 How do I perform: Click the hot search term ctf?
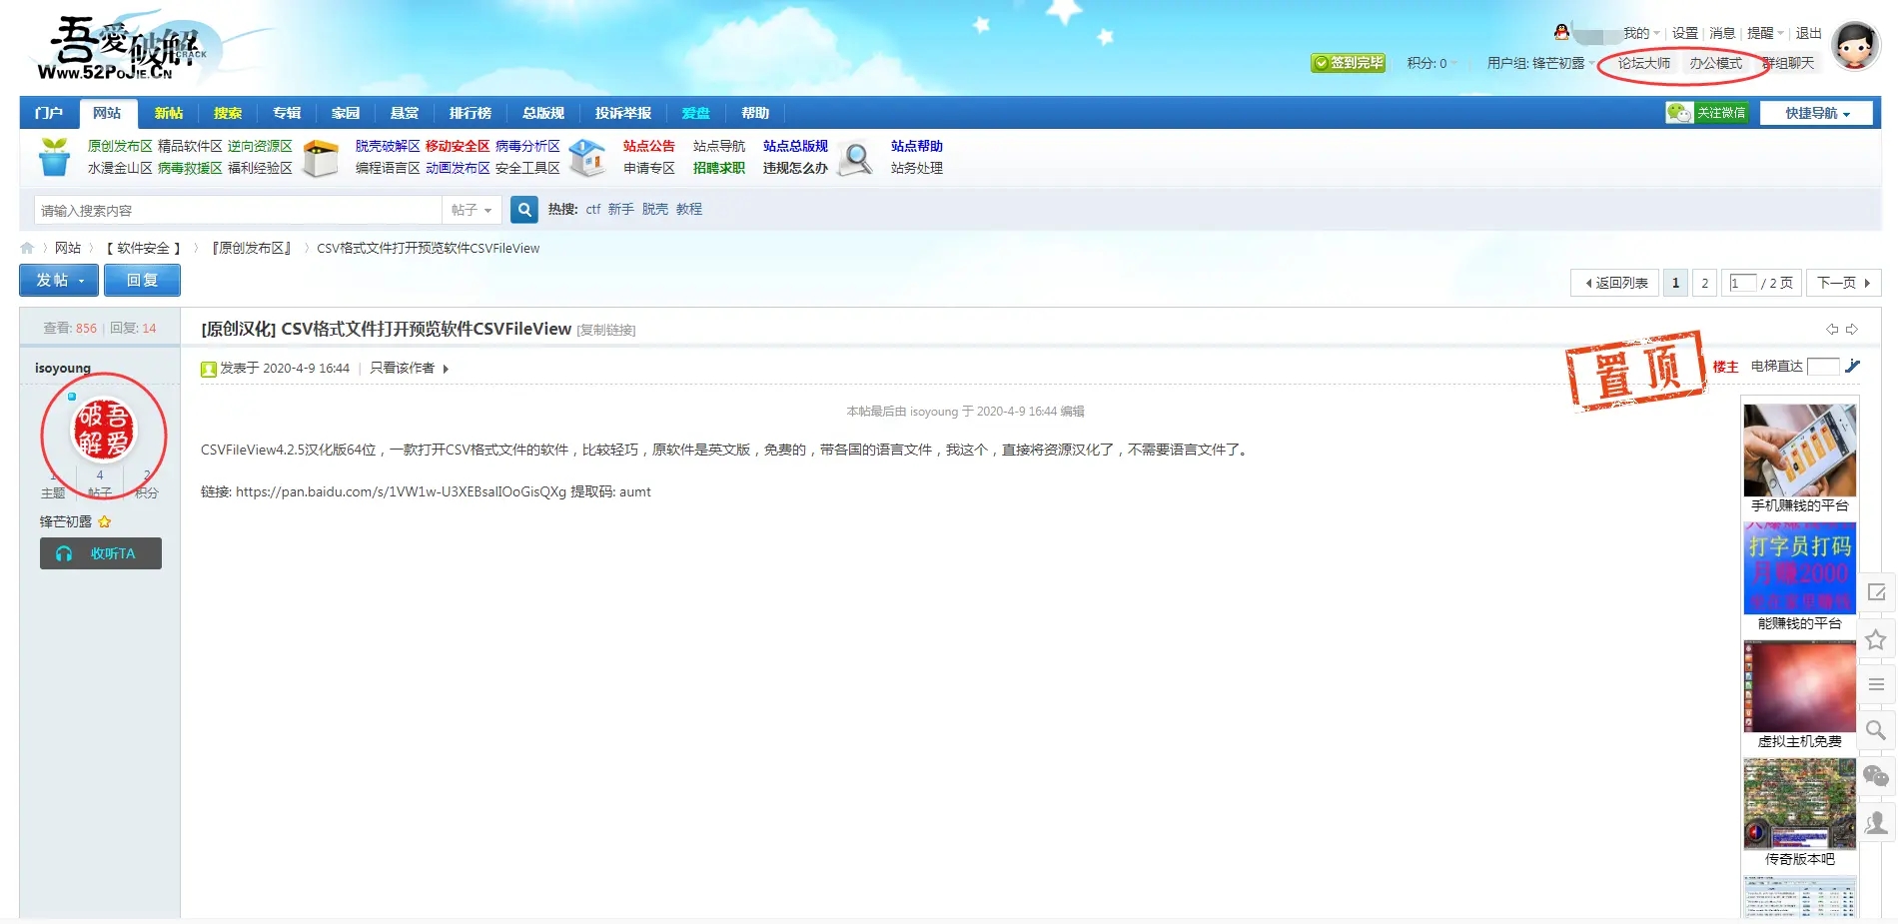(593, 209)
